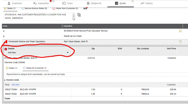Image resolution: width=188 pixels, height=104 pixels.
Task: Open Service Advisor Notes (0) tab
Action: pos(34,8)
